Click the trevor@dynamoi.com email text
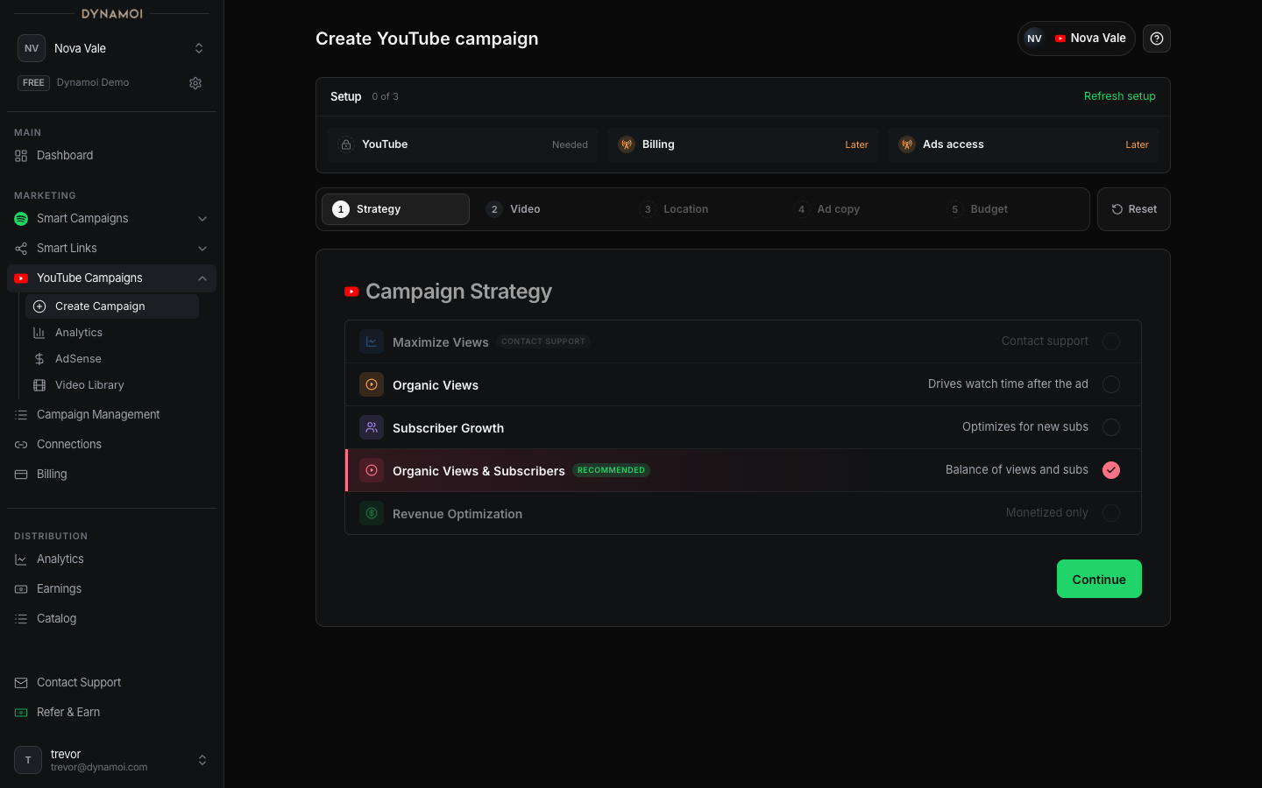 pos(99,767)
